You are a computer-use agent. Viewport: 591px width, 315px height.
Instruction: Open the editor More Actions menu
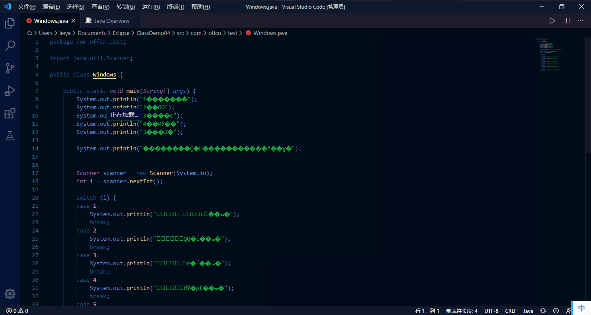click(x=580, y=20)
